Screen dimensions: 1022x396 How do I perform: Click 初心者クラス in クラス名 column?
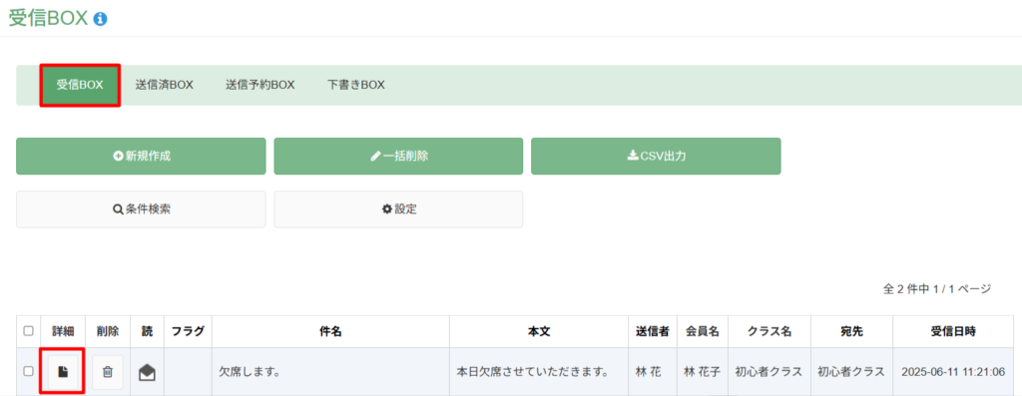point(768,372)
